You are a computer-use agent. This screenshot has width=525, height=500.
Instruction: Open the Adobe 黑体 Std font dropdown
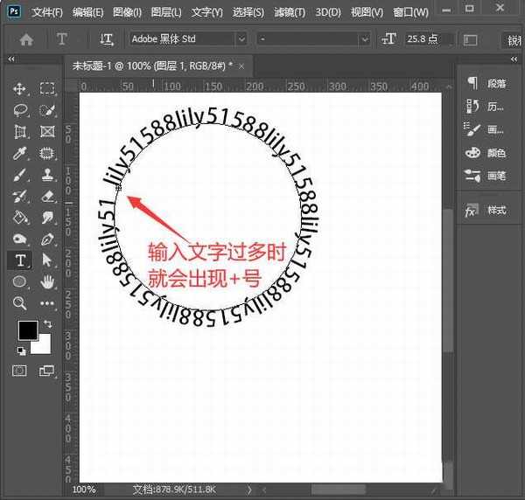point(239,39)
